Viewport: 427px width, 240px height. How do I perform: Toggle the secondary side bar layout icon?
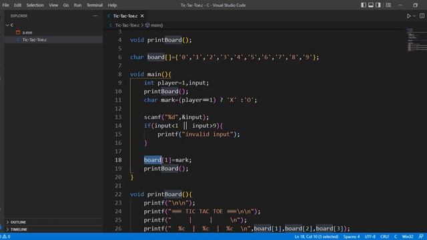coord(378,5)
